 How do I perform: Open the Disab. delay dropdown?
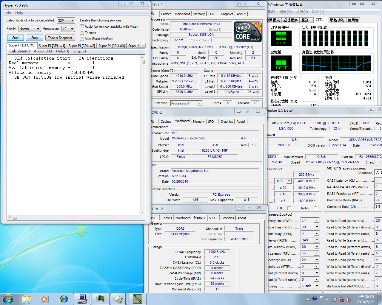pyautogui.click(x=310, y=286)
